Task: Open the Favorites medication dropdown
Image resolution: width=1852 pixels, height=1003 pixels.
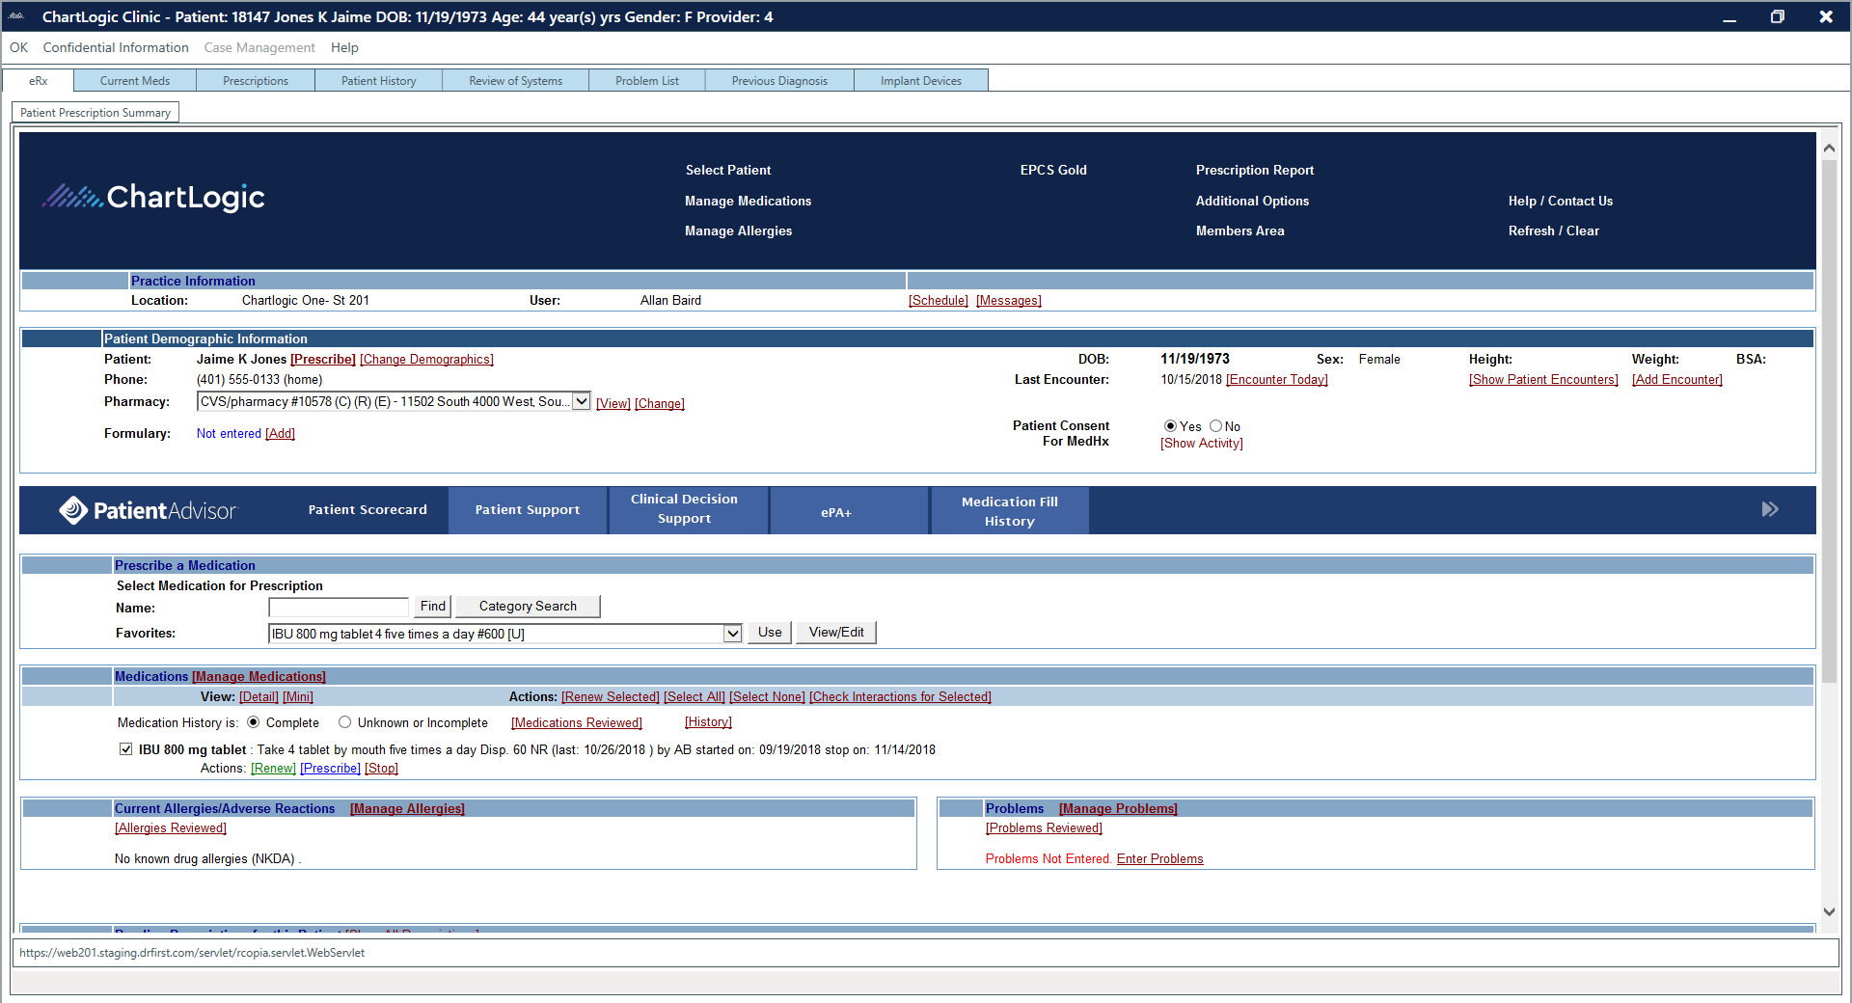Action: coord(731,633)
